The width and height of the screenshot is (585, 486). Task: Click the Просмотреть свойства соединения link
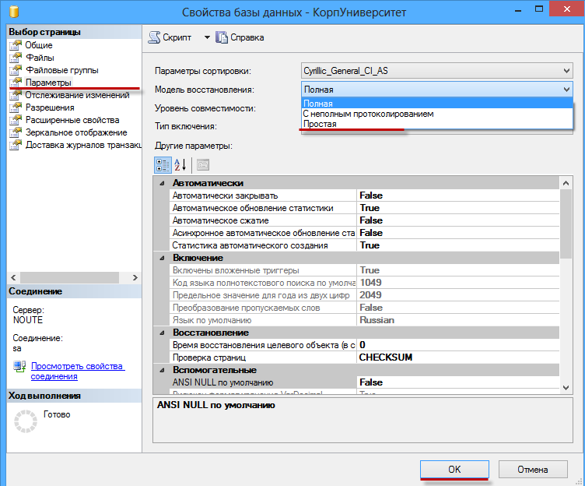click(78, 371)
